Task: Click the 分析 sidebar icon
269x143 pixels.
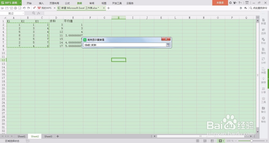Action: [x=264, y=61]
